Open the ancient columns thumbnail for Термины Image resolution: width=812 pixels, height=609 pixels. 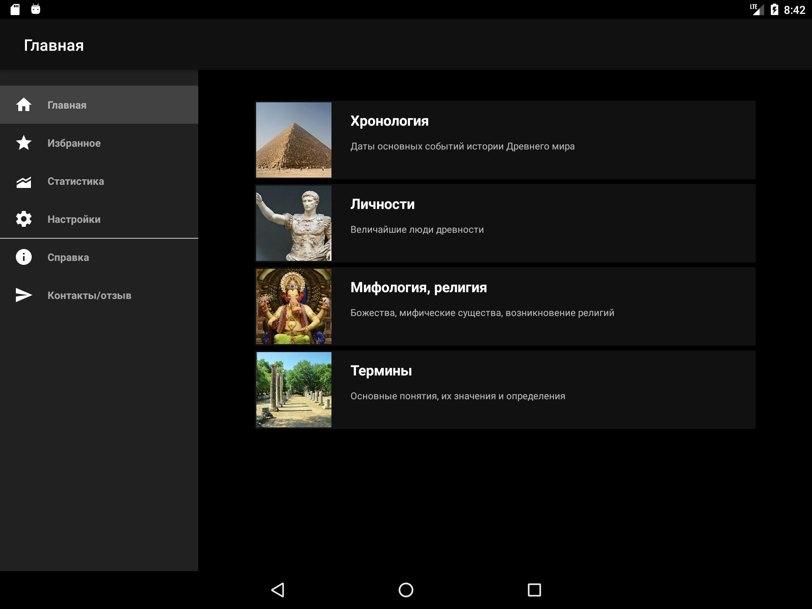294,390
